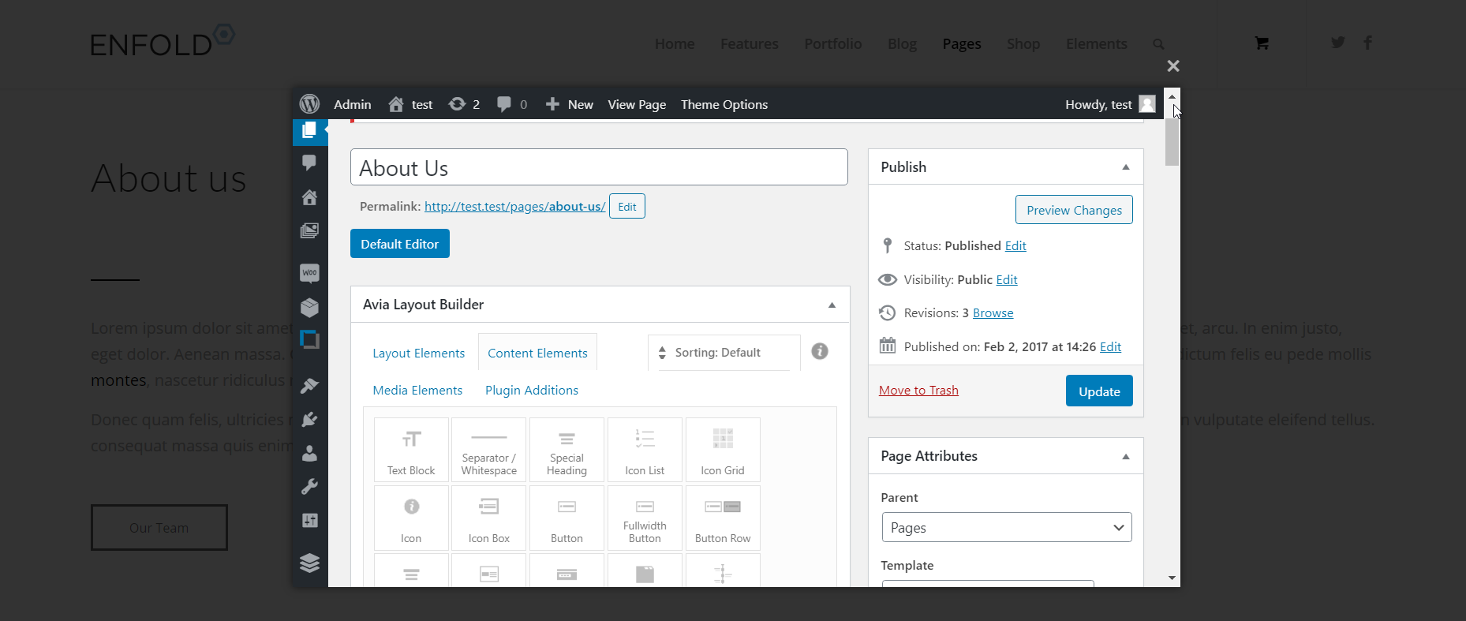1466x621 pixels.
Task: Open comments bubble in admin bar
Action: [x=511, y=104]
